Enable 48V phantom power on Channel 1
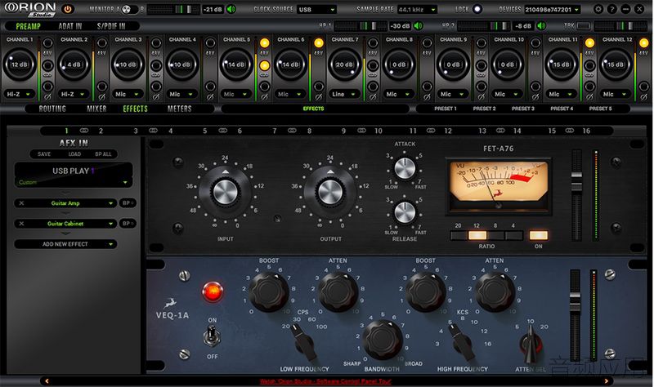 pos(47,43)
